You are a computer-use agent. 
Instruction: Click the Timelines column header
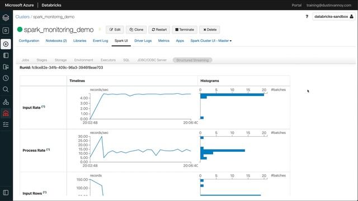point(77,81)
